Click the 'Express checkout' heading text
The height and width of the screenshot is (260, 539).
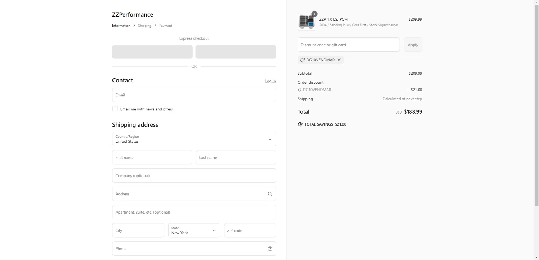pos(194,38)
